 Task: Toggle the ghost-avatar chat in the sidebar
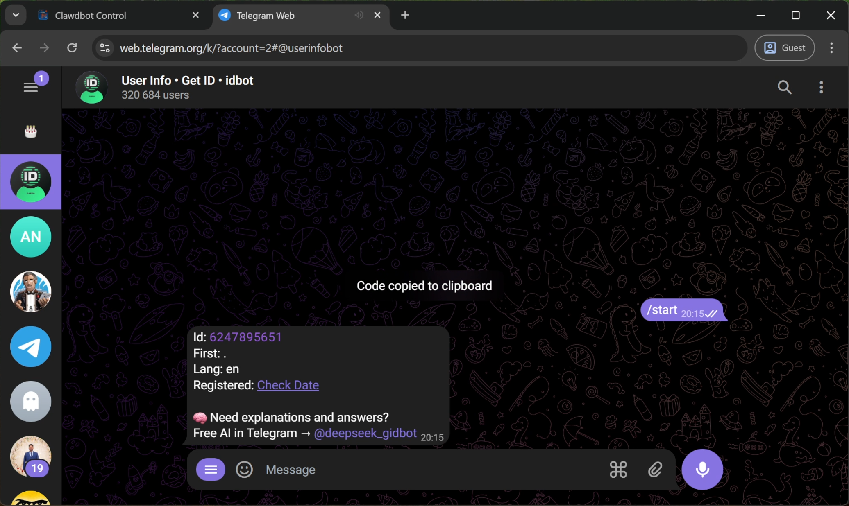pos(30,401)
